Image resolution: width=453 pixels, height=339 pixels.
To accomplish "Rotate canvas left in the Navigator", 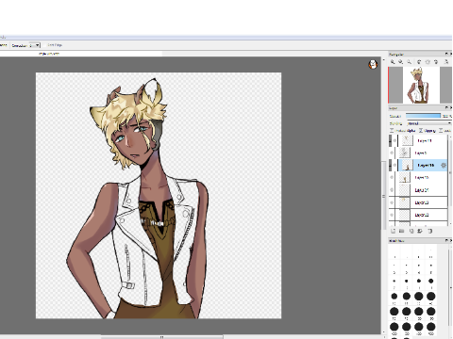I will (x=419, y=62).
